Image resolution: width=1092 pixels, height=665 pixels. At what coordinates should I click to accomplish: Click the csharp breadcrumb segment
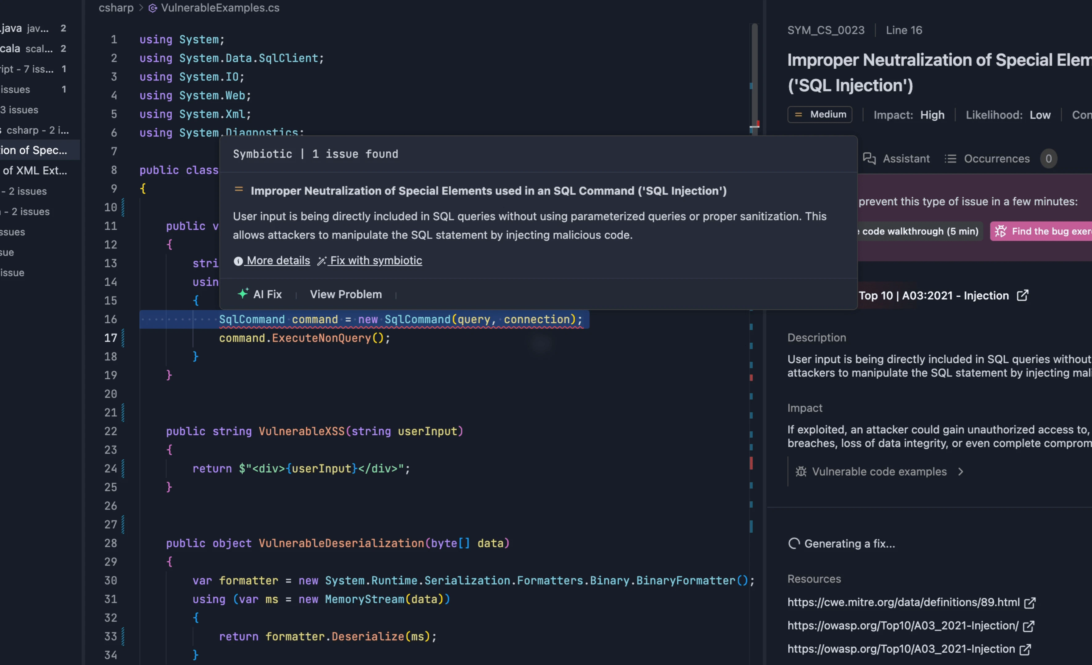[116, 7]
